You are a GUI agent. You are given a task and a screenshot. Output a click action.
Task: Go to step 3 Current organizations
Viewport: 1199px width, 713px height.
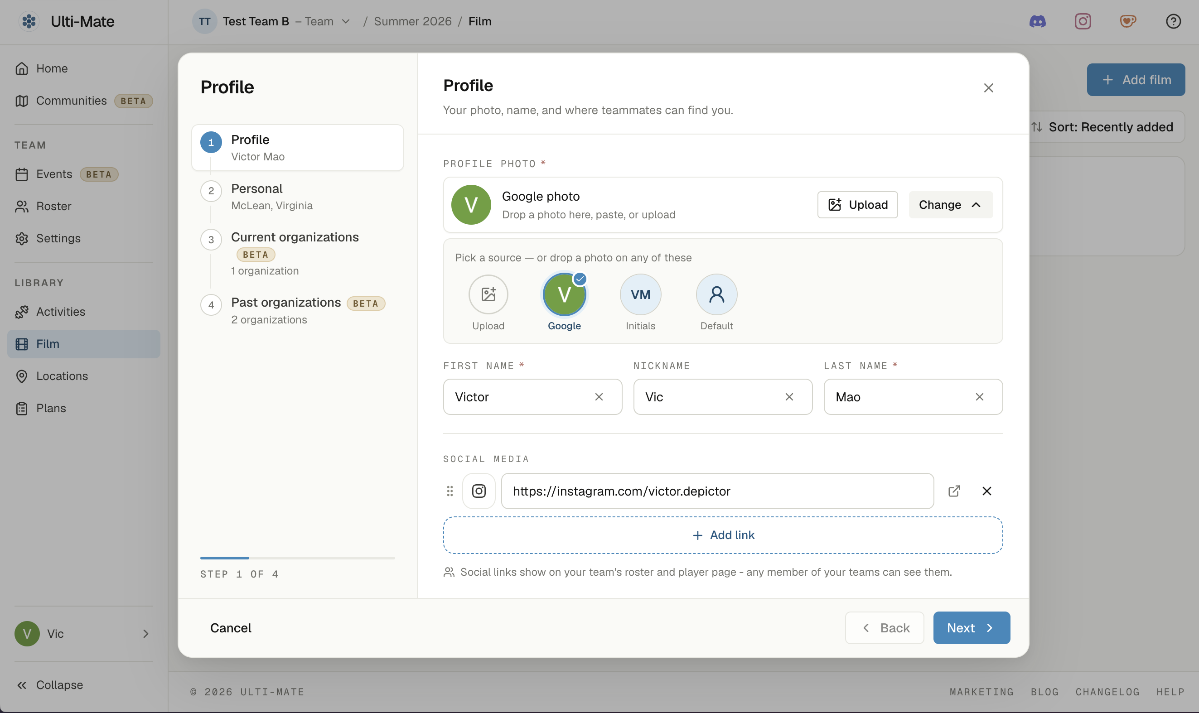coord(297,253)
